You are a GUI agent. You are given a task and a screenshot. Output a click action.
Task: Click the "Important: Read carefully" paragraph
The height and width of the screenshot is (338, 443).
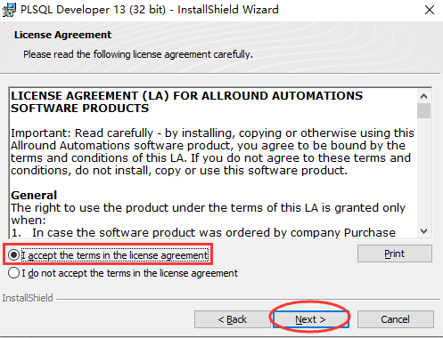212,152
